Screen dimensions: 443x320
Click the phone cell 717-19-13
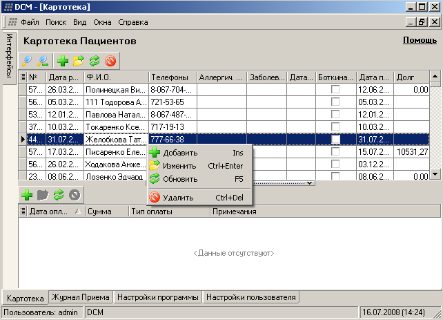tap(173, 126)
